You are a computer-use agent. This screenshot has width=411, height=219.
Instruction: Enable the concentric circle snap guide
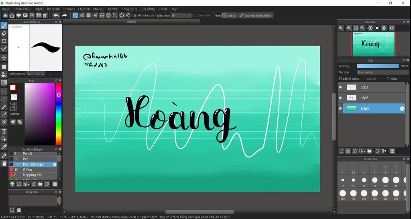coord(108,16)
